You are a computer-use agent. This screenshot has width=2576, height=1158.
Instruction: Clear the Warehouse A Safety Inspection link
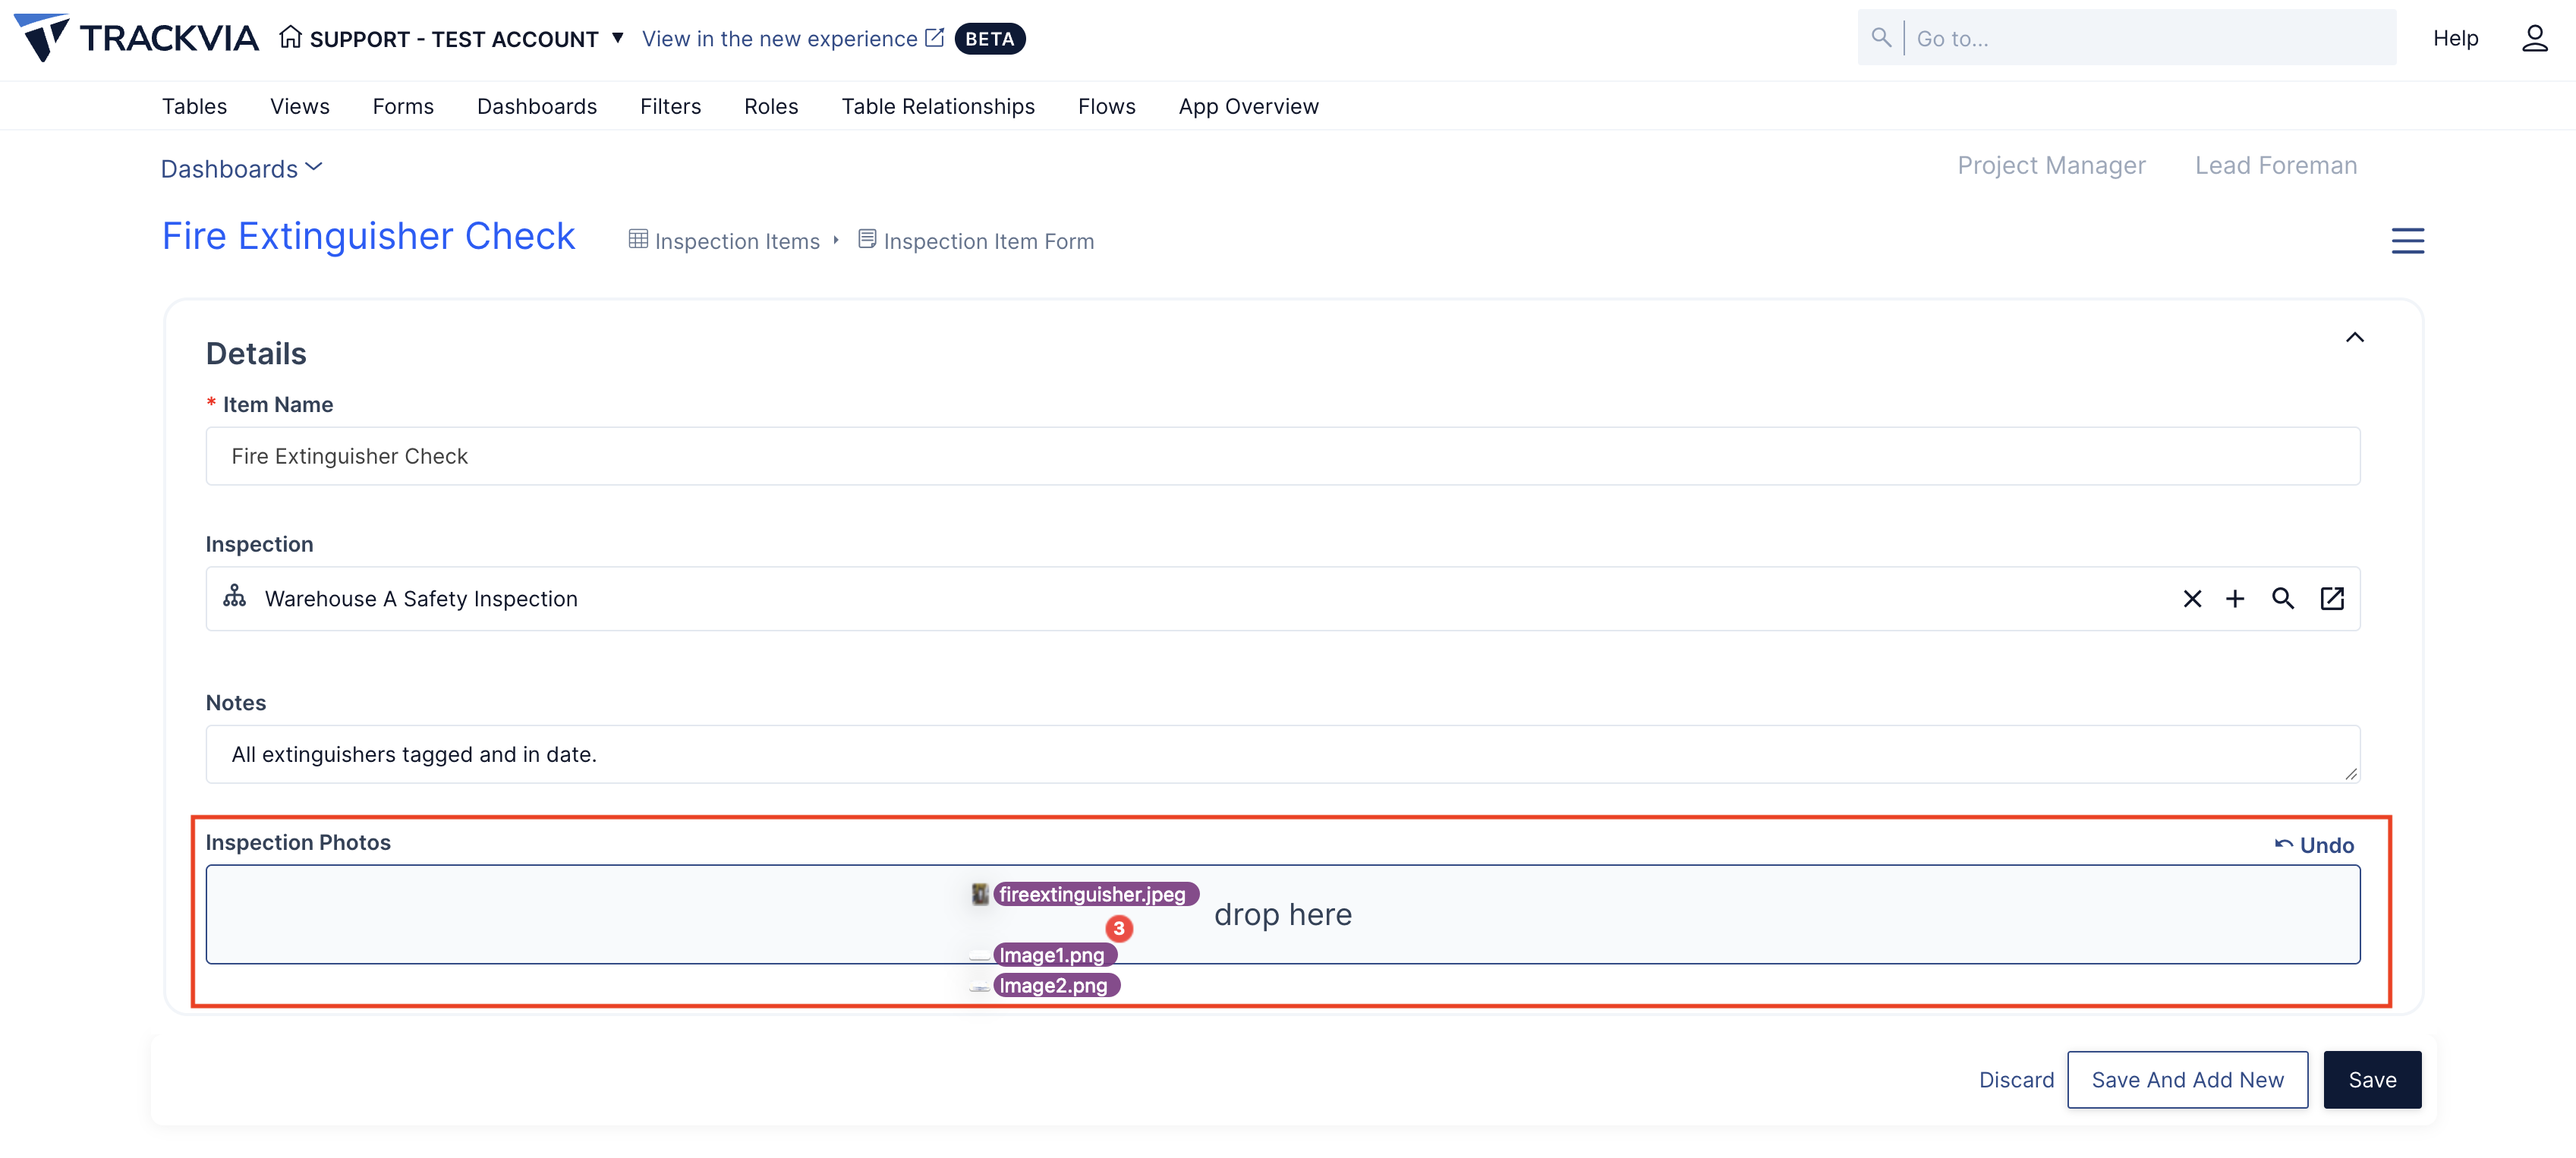click(x=2192, y=598)
